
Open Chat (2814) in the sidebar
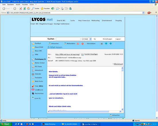point(37,86)
